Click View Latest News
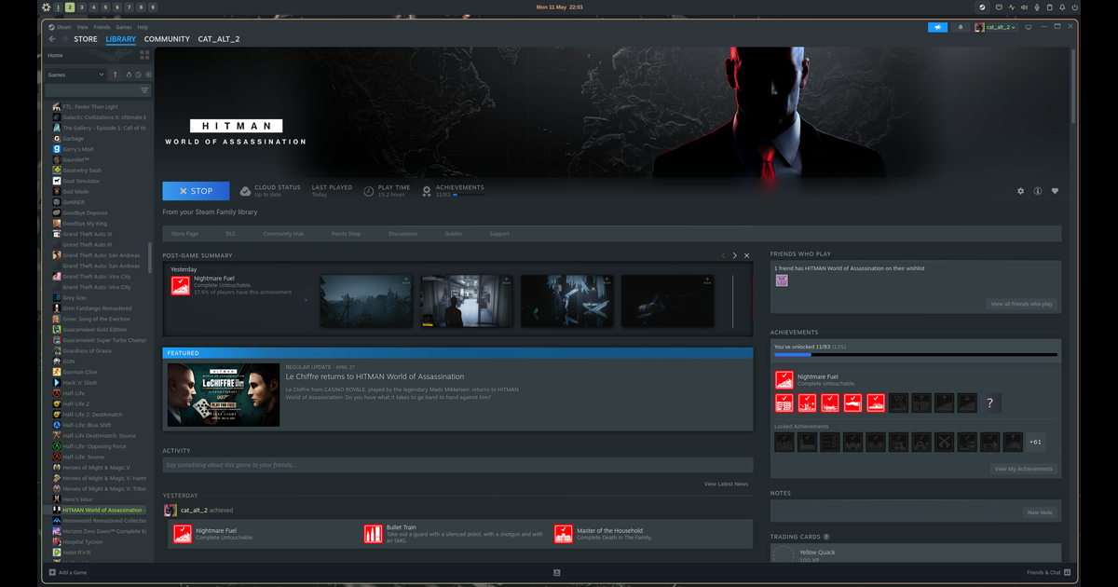The width and height of the screenshot is (1118, 587). [726, 484]
